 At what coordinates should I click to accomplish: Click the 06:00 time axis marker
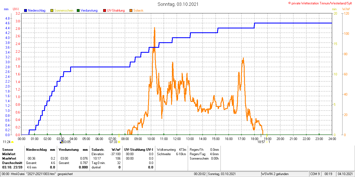[99, 139]
